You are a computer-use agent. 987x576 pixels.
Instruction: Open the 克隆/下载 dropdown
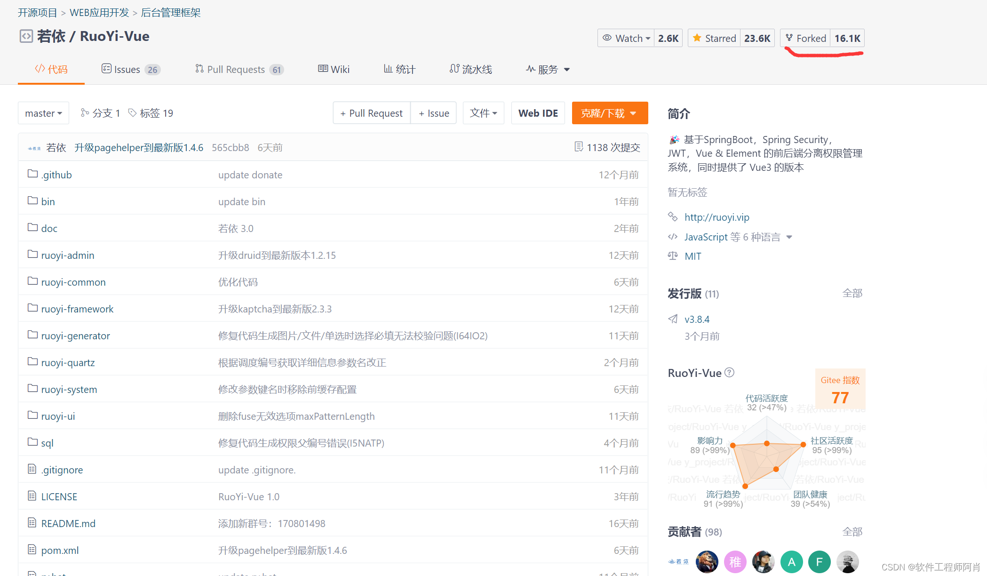point(610,113)
